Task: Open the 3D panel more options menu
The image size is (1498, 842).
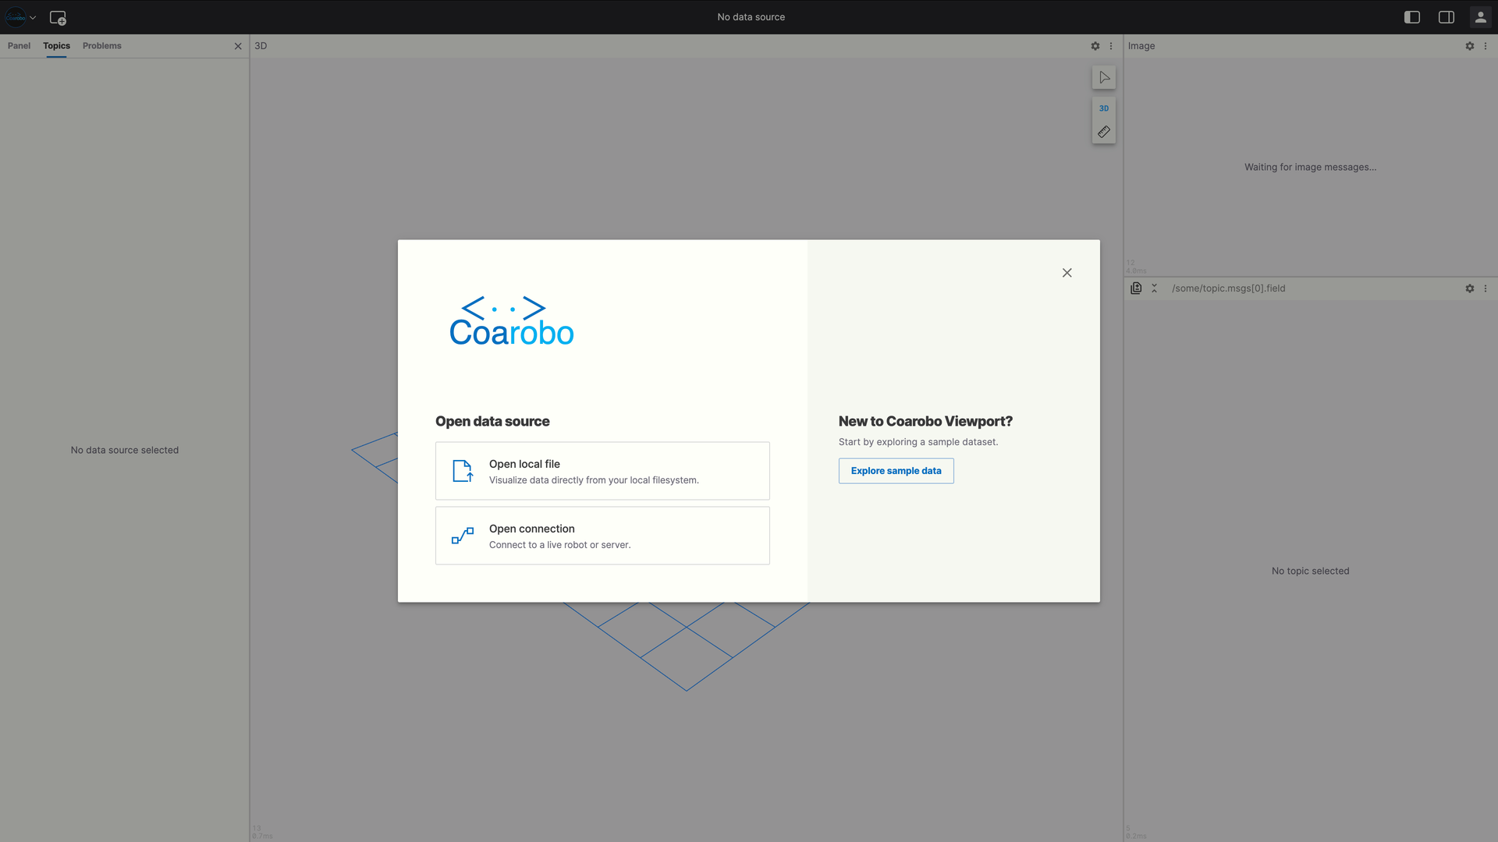Action: (x=1111, y=46)
